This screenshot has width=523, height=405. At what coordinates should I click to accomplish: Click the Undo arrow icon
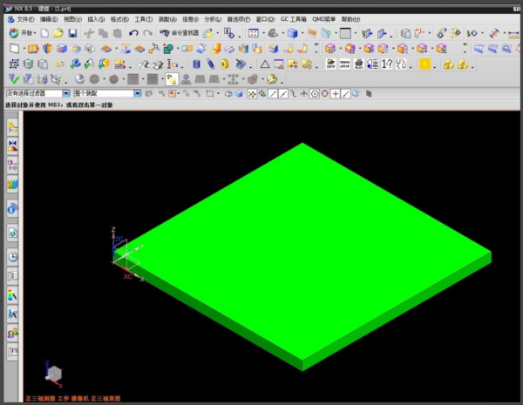[133, 33]
